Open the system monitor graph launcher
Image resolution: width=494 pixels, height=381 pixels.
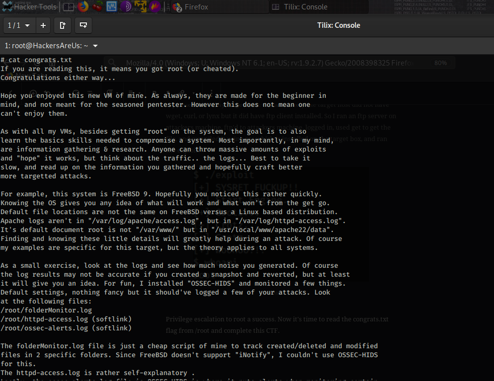112,7
